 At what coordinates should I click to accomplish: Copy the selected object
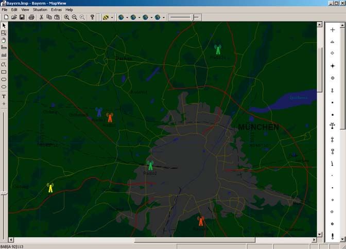(49, 17)
